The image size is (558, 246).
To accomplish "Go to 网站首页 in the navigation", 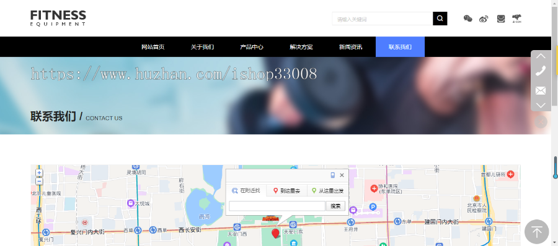I will [x=153, y=47].
